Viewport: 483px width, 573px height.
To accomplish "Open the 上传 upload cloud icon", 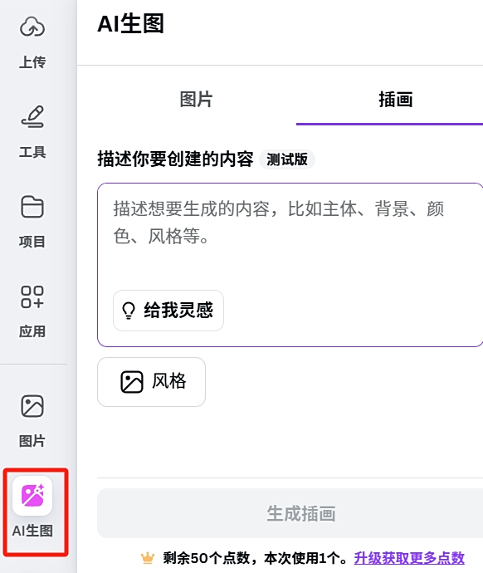I will [32, 27].
